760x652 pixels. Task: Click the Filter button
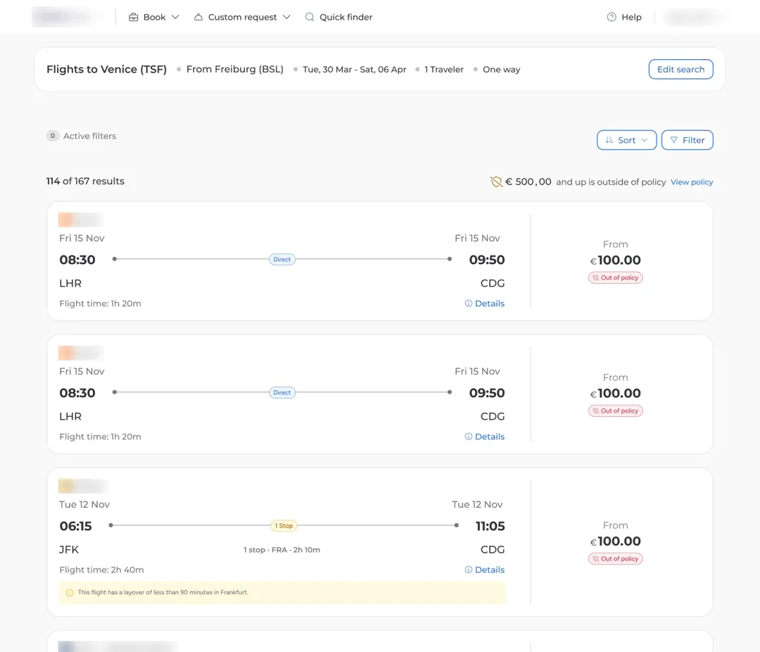click(x=688, y=140)
